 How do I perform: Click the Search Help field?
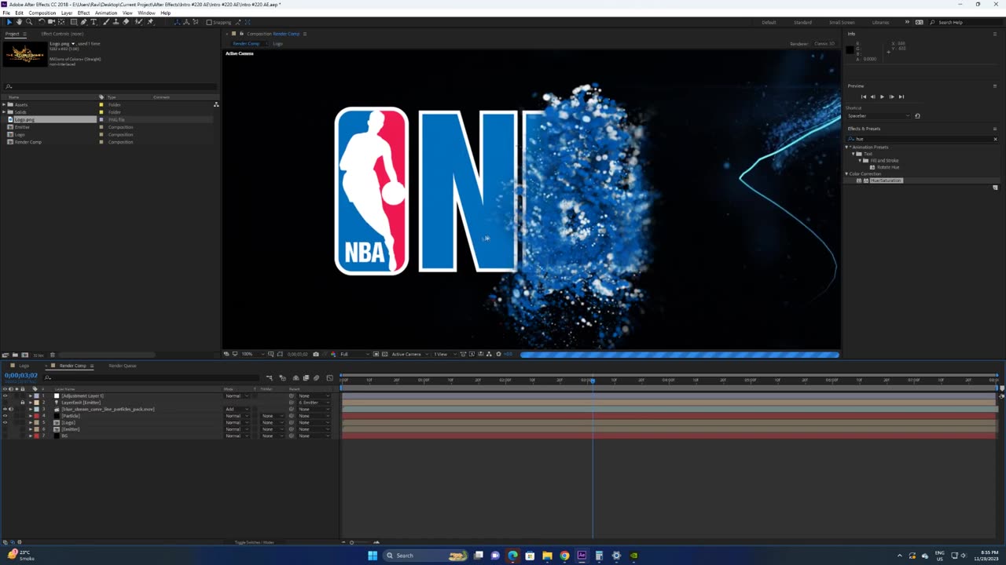coord(967,22)
